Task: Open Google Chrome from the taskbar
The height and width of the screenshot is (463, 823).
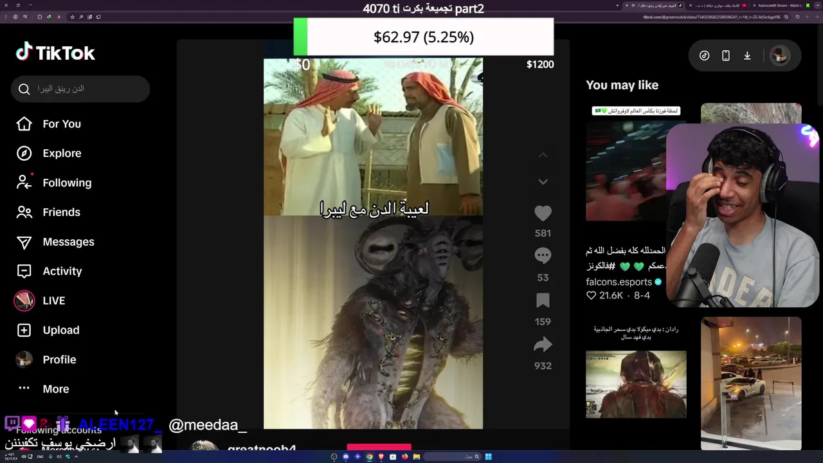Action: point(369,457)
